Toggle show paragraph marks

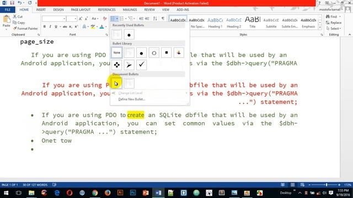tap(163, 19)
